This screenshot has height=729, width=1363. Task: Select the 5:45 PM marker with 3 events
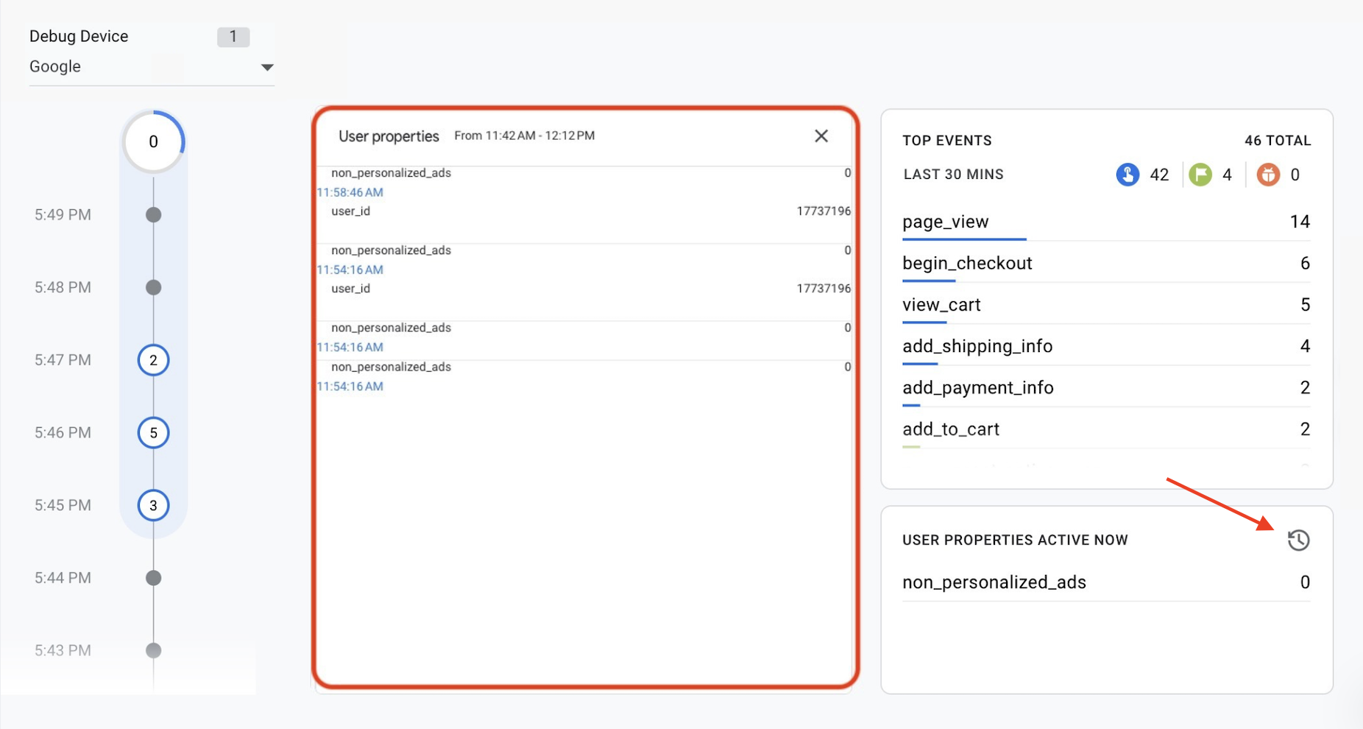[x=153, y=505]
